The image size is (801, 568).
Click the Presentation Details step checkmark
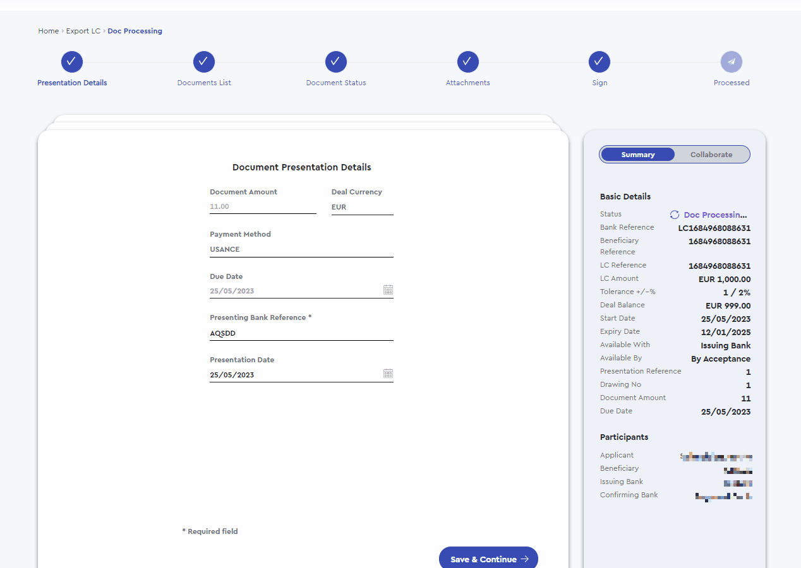(72, 62)
